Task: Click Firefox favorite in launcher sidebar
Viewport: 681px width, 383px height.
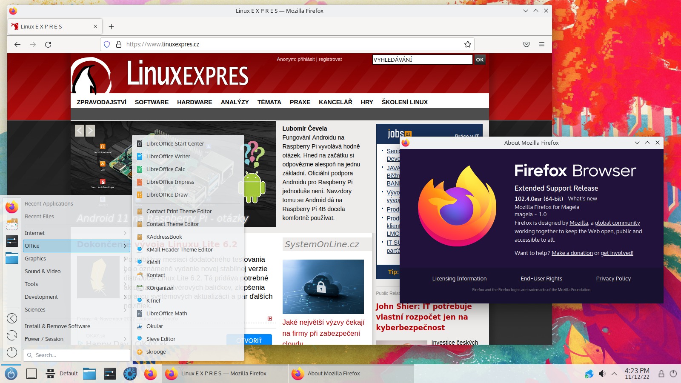Action: pyautogui.click(x=12, y=207)
